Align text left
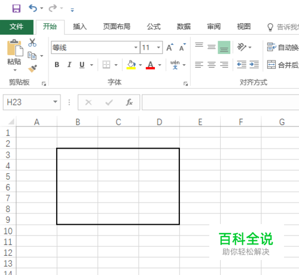 tap(199, 65)
